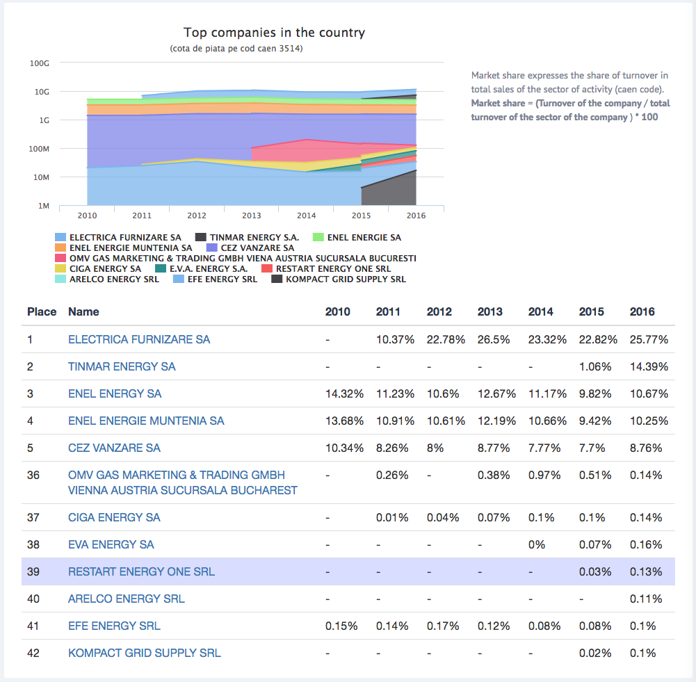Select the 10.34% CEZ Vanzare cell
Image resolution: width=696 pixels, height=682 pixels.
[344, 448]
